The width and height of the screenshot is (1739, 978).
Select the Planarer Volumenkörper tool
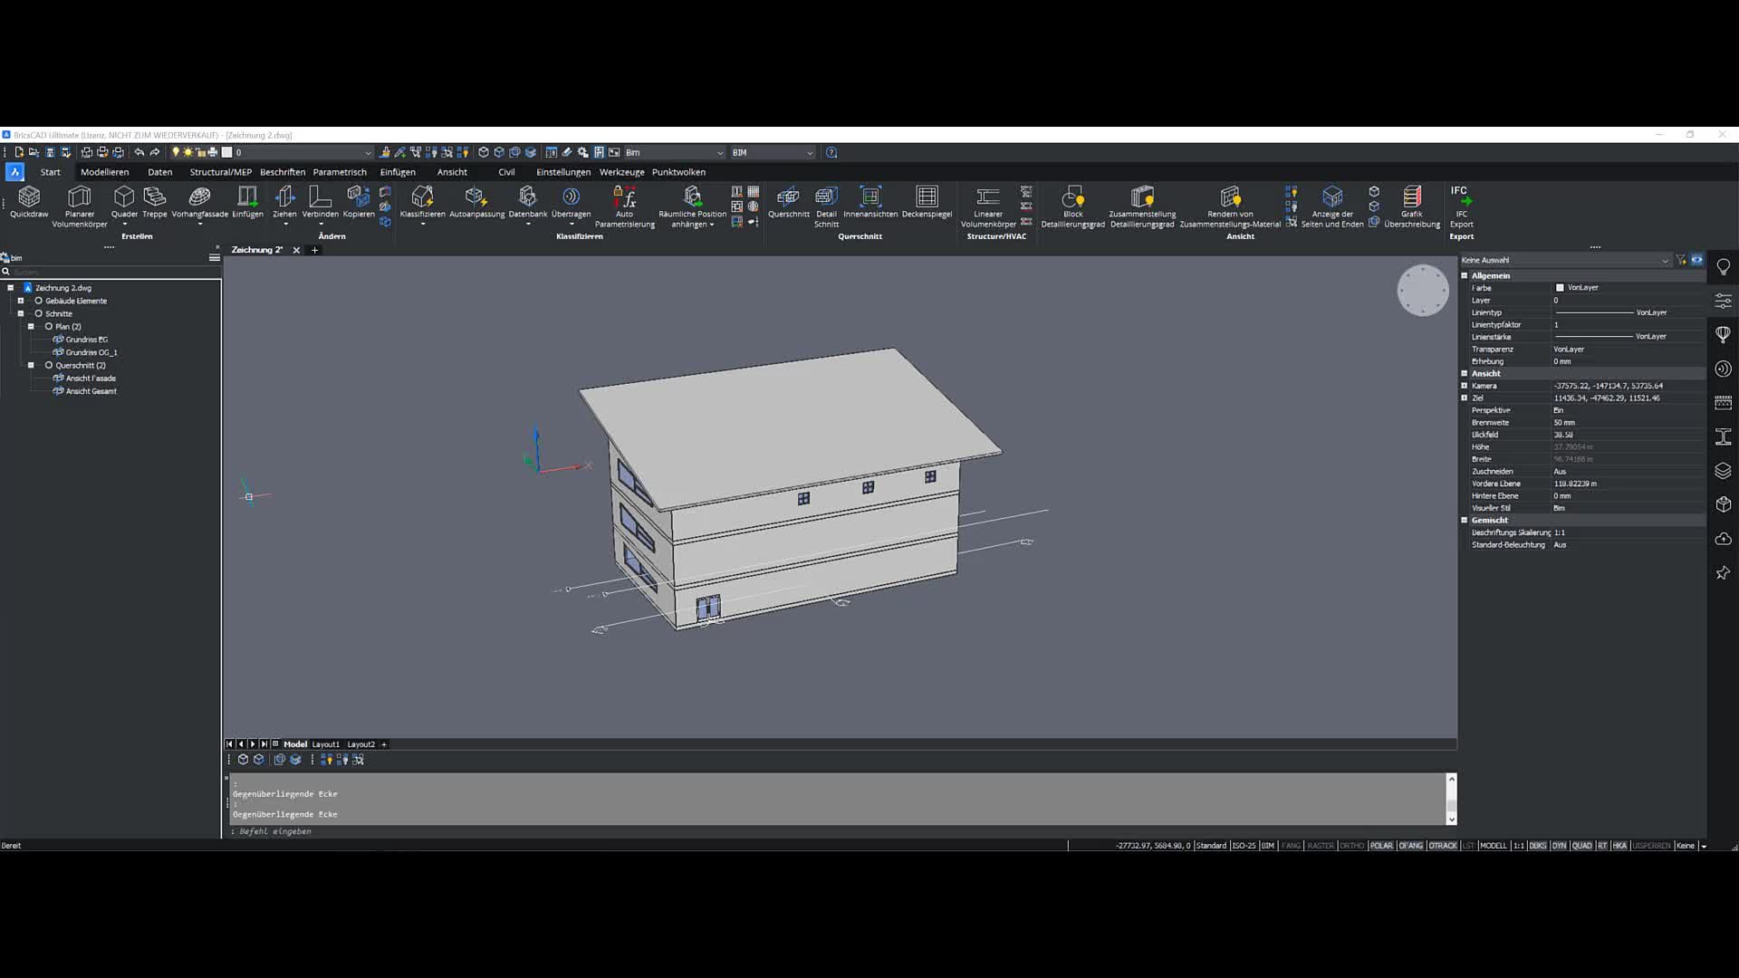click(x=80, y=206)
